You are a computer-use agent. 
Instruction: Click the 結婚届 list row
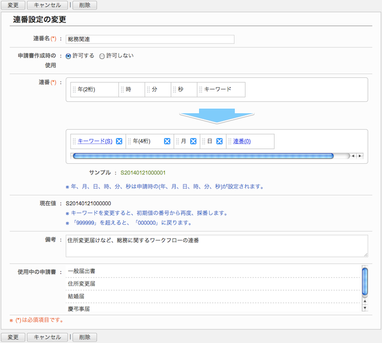pos(213,296)
